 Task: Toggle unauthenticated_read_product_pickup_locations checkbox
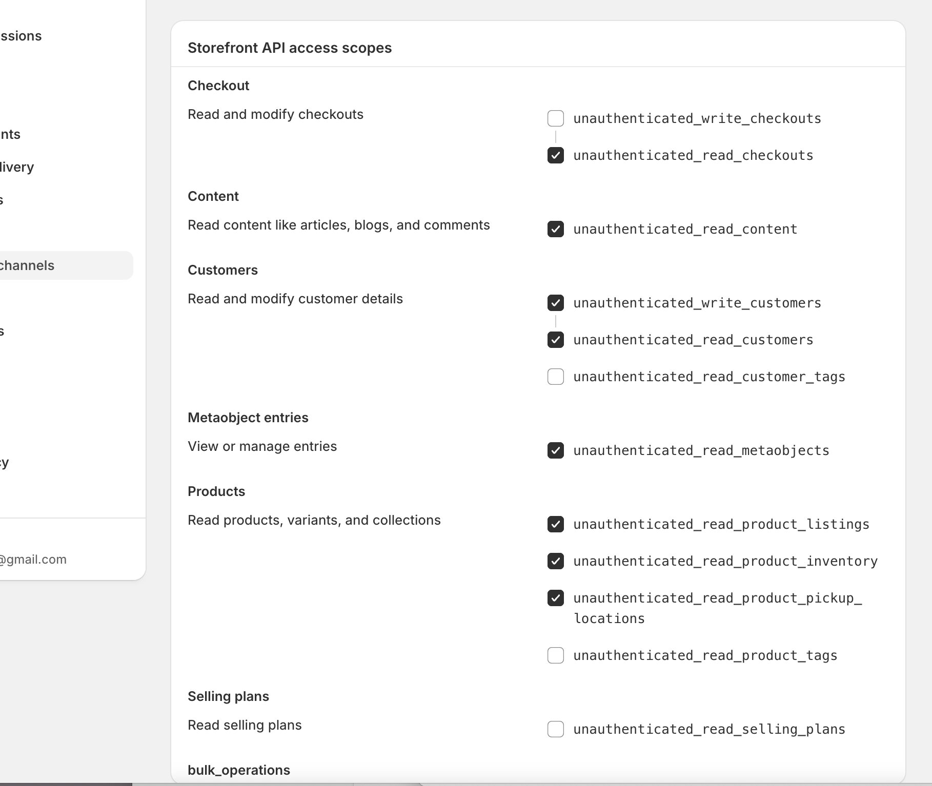[x=556, y=598]
